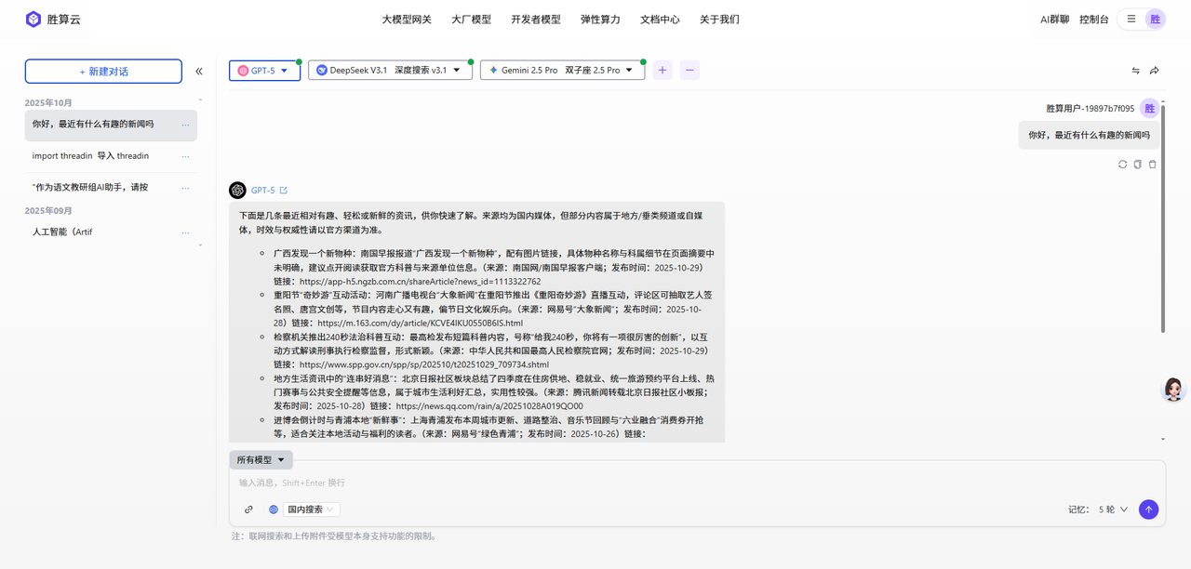Open 大模型网关 in top navigation

click(407, 19)
